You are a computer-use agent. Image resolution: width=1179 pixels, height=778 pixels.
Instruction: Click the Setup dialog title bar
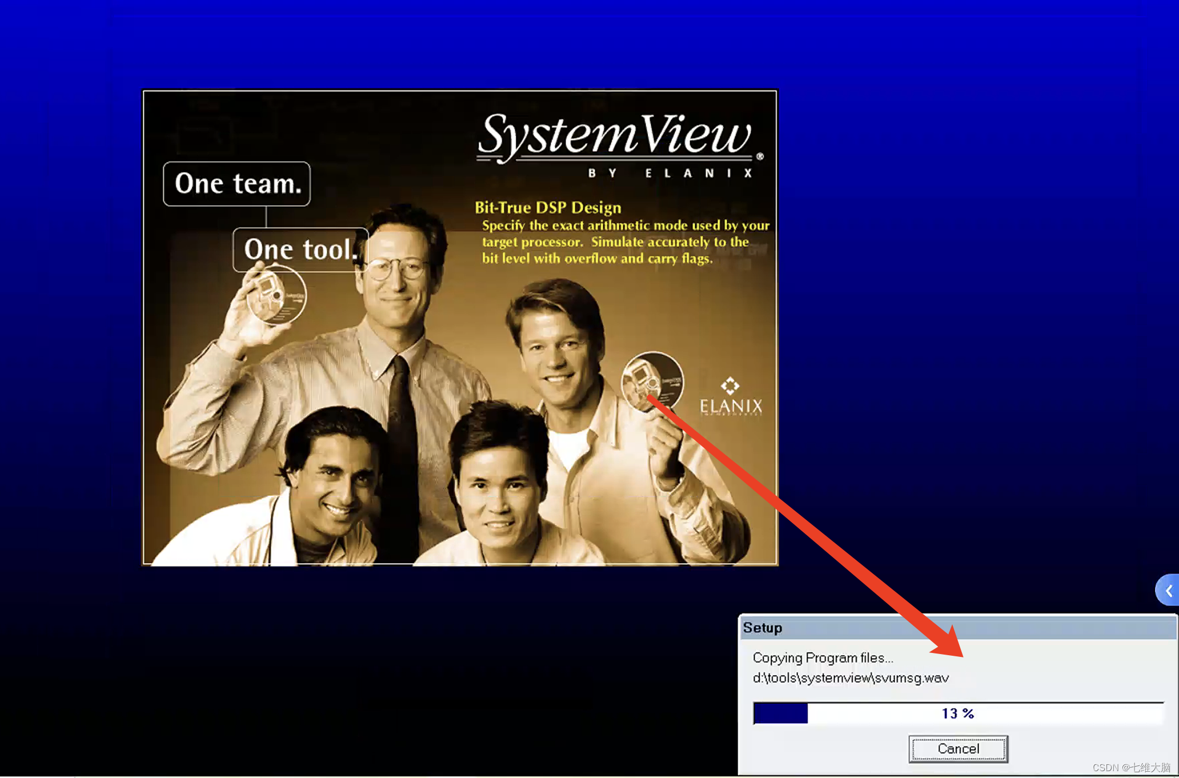click(957, 628)
